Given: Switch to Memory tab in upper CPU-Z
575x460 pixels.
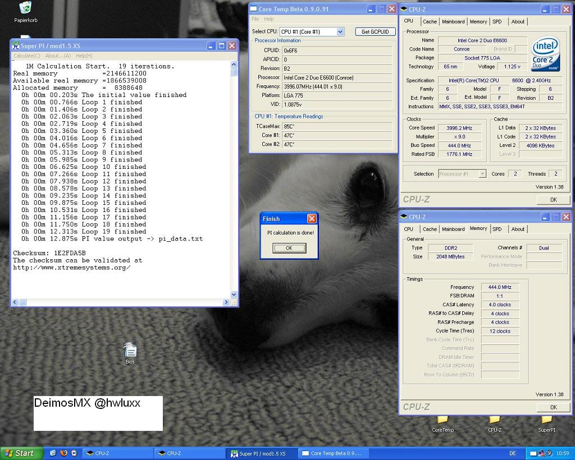Looking at the screenshot, I should [478, 22].
